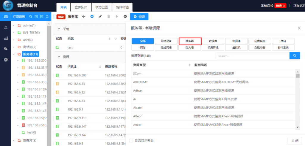This screenshot has height=146, width=305.
Task: Select the 数据库 category filter
Action: click(x=213, y=41)
